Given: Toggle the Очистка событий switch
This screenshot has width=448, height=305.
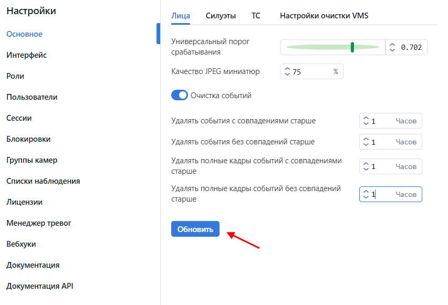Looking at the screenshot, I should pos(180,95).
